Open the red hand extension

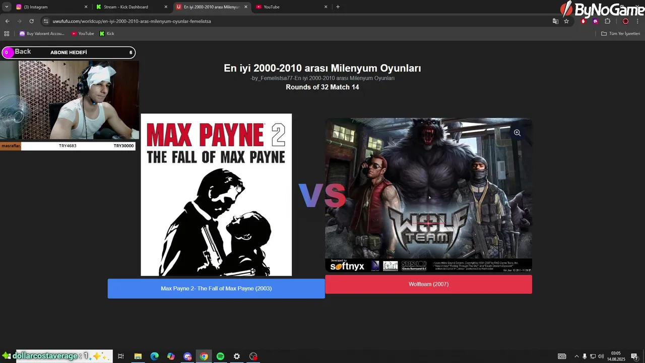(x=584, y=21)
